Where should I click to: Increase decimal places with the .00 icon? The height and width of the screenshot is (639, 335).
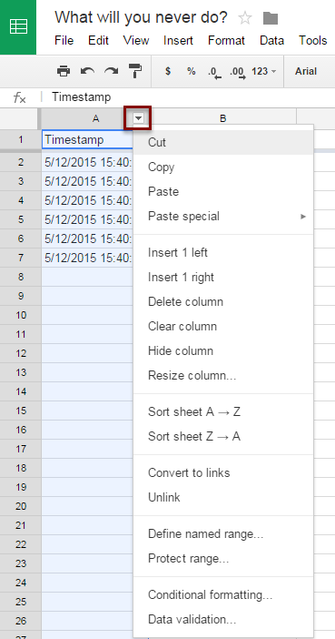[x=238, y=72]
